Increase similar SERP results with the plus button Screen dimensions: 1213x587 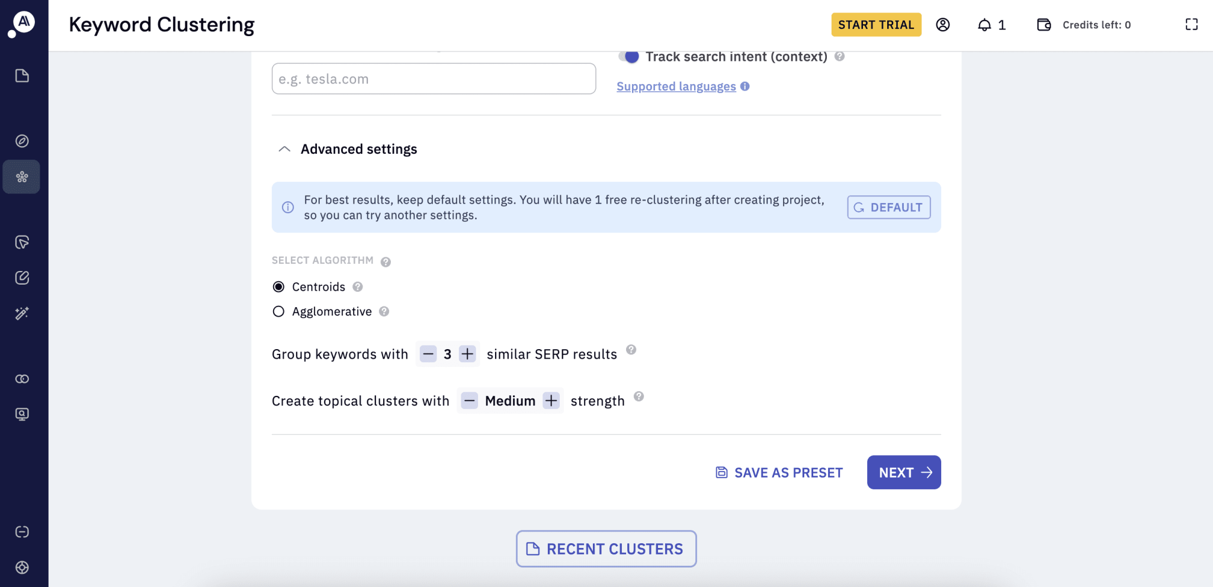[467, 353]
